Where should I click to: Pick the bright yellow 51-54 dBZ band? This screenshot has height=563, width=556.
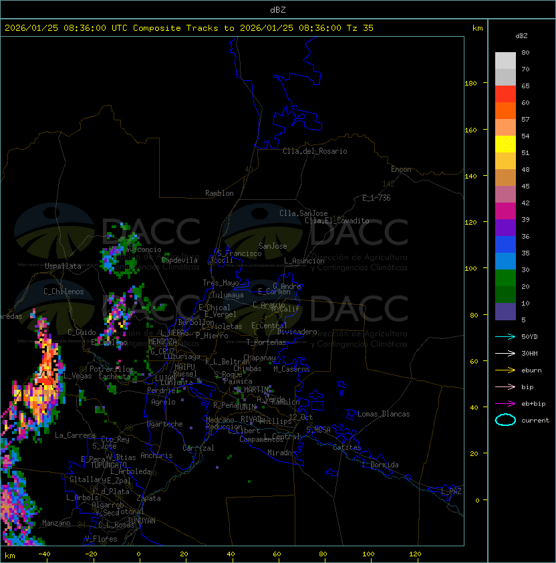pos(505,144)
